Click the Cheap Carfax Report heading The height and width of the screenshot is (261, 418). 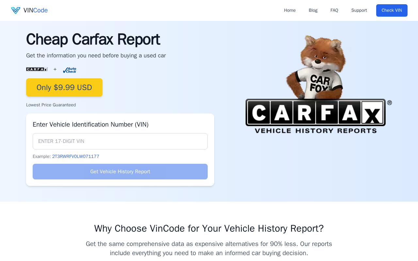(93, 39)
